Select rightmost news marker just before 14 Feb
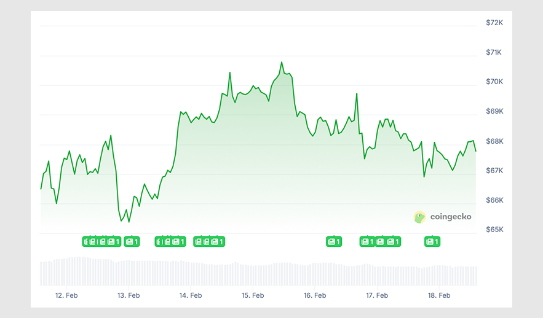The height and width of the screenshot is (318, 543). 179,241
